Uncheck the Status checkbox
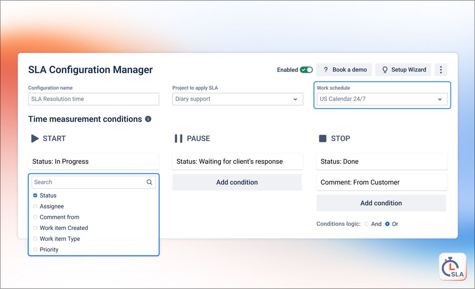475x289 pixels. point(35,195)
